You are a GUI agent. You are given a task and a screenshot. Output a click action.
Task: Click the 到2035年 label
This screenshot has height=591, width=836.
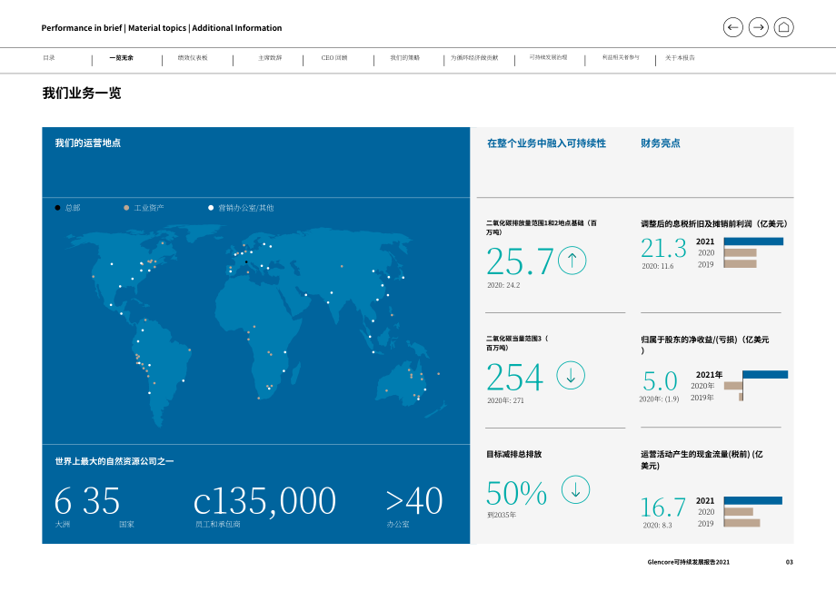502,515
